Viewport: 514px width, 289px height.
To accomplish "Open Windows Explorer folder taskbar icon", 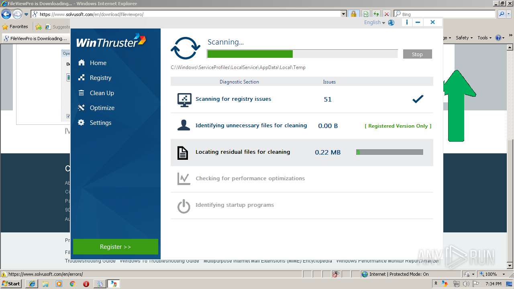I will pyautogui.click(x=45, y=284).
